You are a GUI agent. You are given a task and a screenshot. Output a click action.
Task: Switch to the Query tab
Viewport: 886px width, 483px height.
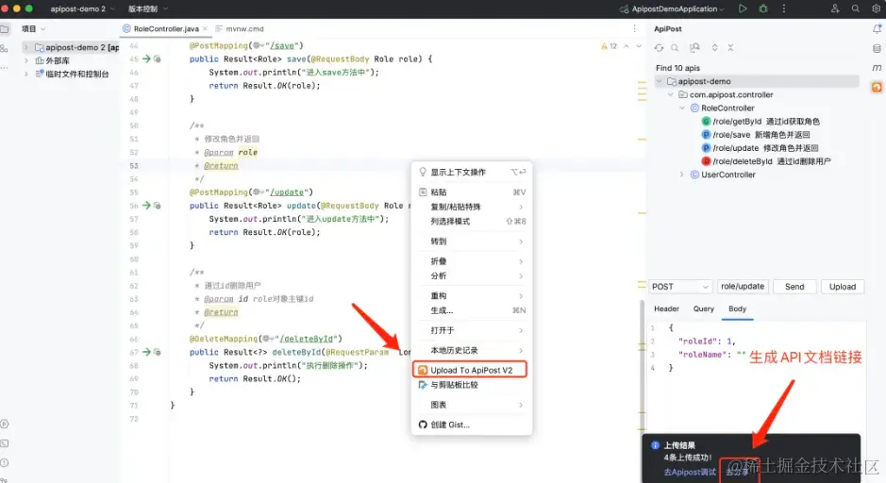(x=704, y=309)
